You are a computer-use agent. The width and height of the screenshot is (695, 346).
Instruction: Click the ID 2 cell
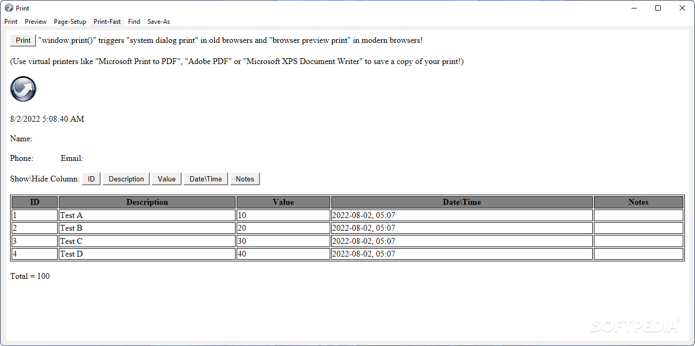coord(35,228)
